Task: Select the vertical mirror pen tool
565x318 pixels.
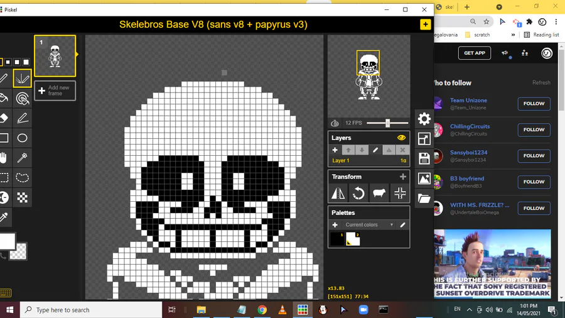Action: pos(23,78)
